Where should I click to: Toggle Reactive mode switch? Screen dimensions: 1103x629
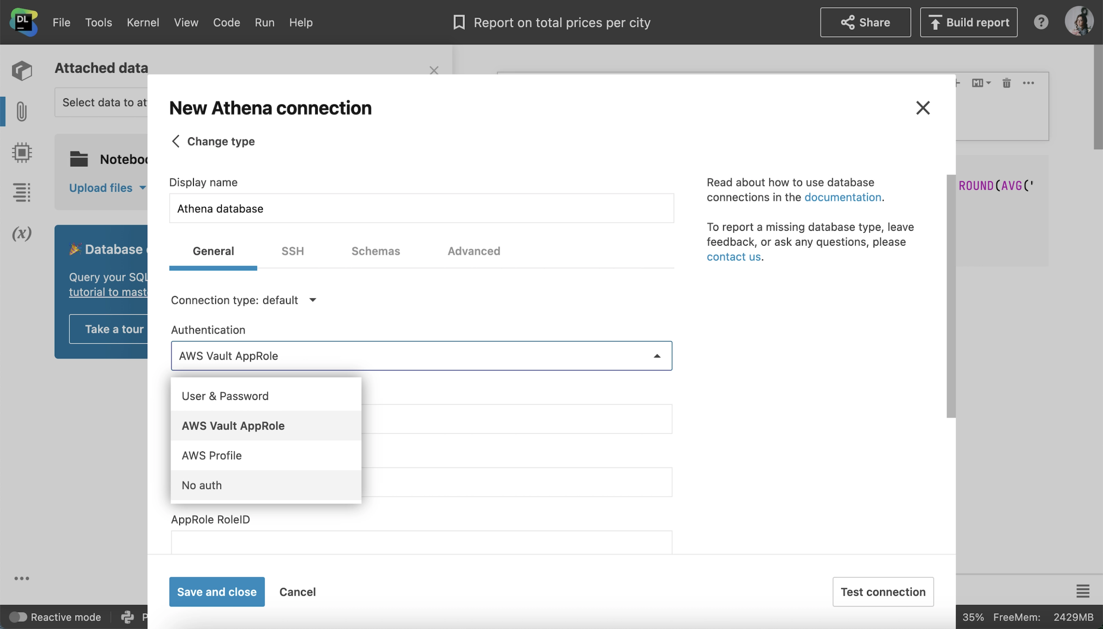click(18, 617)
